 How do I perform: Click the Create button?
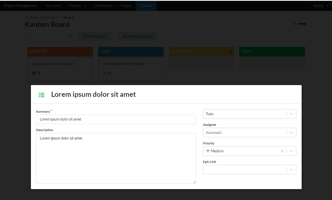coord(146,6)
